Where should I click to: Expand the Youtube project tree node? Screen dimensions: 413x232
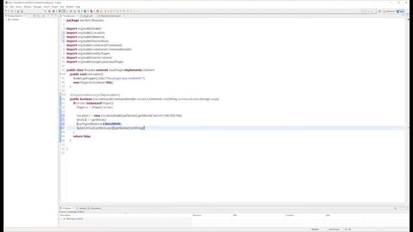pyautogui.click(x=6, y=20)
